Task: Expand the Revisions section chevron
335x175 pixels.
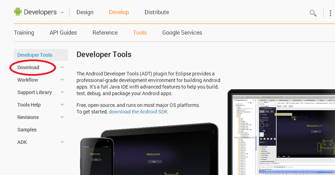Action: pos(62,117)
